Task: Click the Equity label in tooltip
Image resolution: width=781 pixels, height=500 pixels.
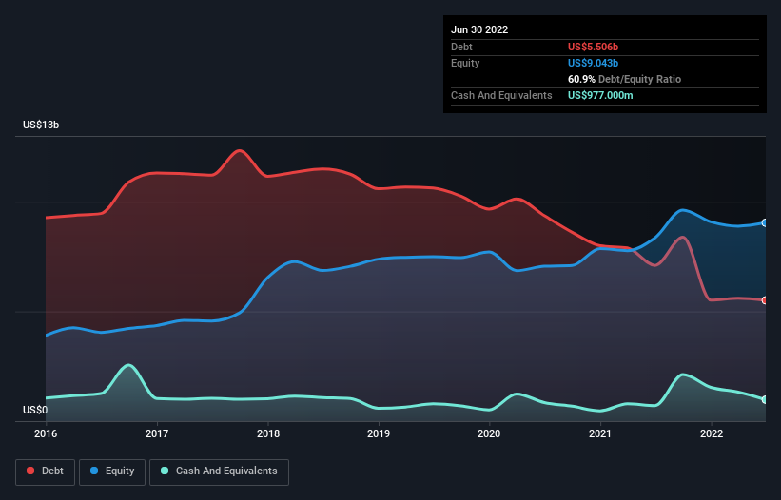Action: click(x=465, y=63)
